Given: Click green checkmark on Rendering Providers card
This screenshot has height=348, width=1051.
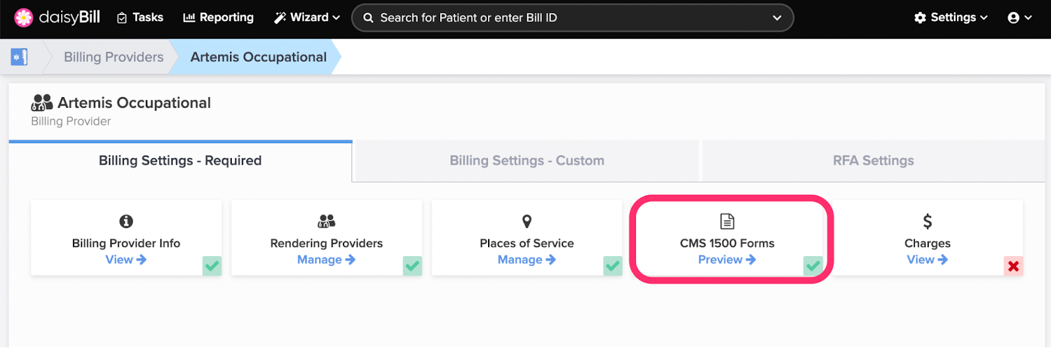Looking at the screenshot, I should pyautogui.click(x=413, y=266).
